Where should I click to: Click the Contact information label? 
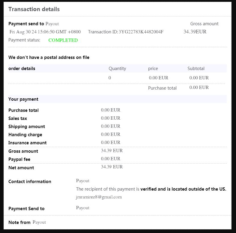click(30, 182)
